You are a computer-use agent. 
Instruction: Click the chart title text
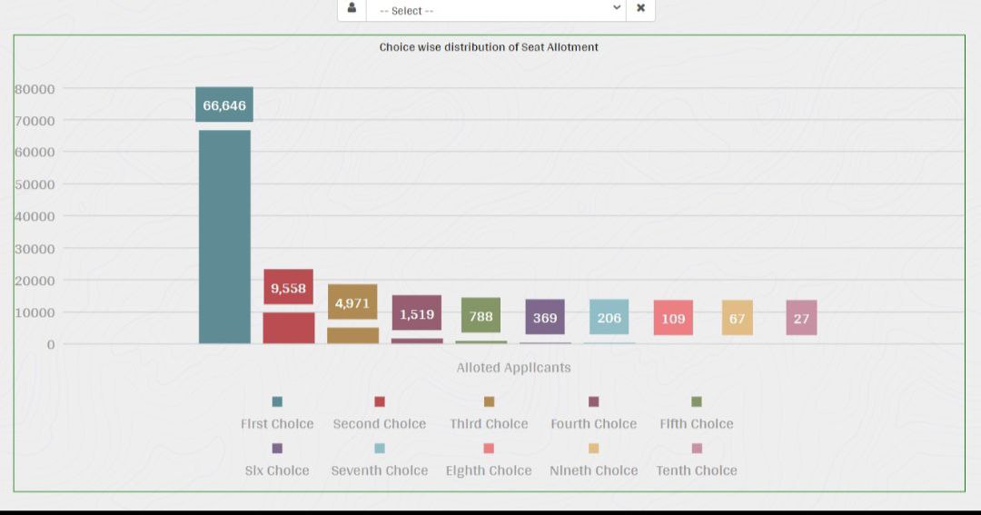(x=489, y=47)
